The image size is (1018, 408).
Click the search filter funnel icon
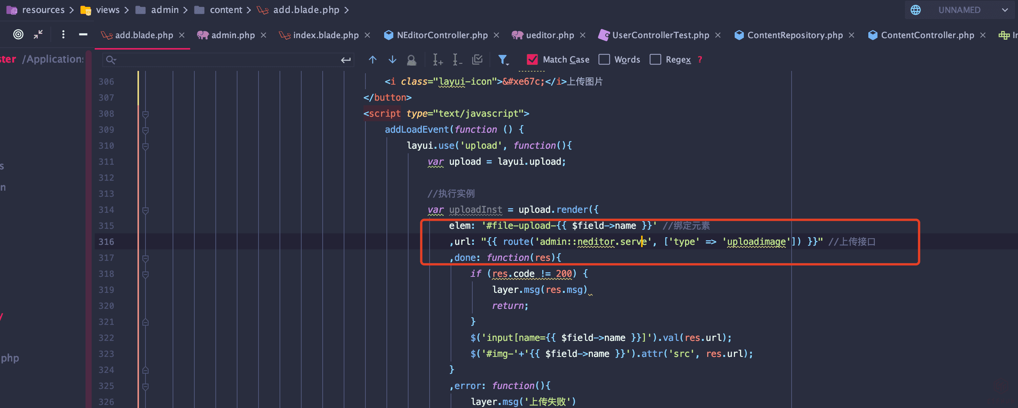[x=503, y=59]
